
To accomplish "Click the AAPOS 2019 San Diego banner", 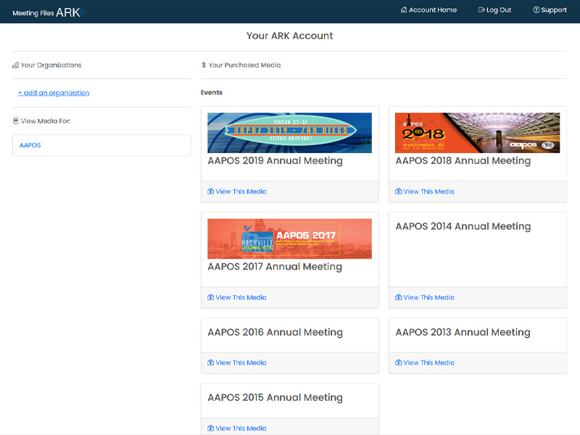I will (289, 133).
